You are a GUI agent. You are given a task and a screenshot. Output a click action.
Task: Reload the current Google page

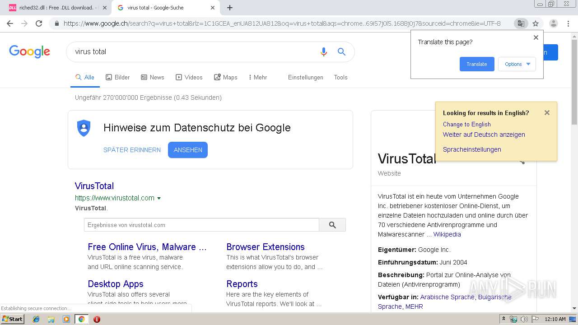coord(39,23)
